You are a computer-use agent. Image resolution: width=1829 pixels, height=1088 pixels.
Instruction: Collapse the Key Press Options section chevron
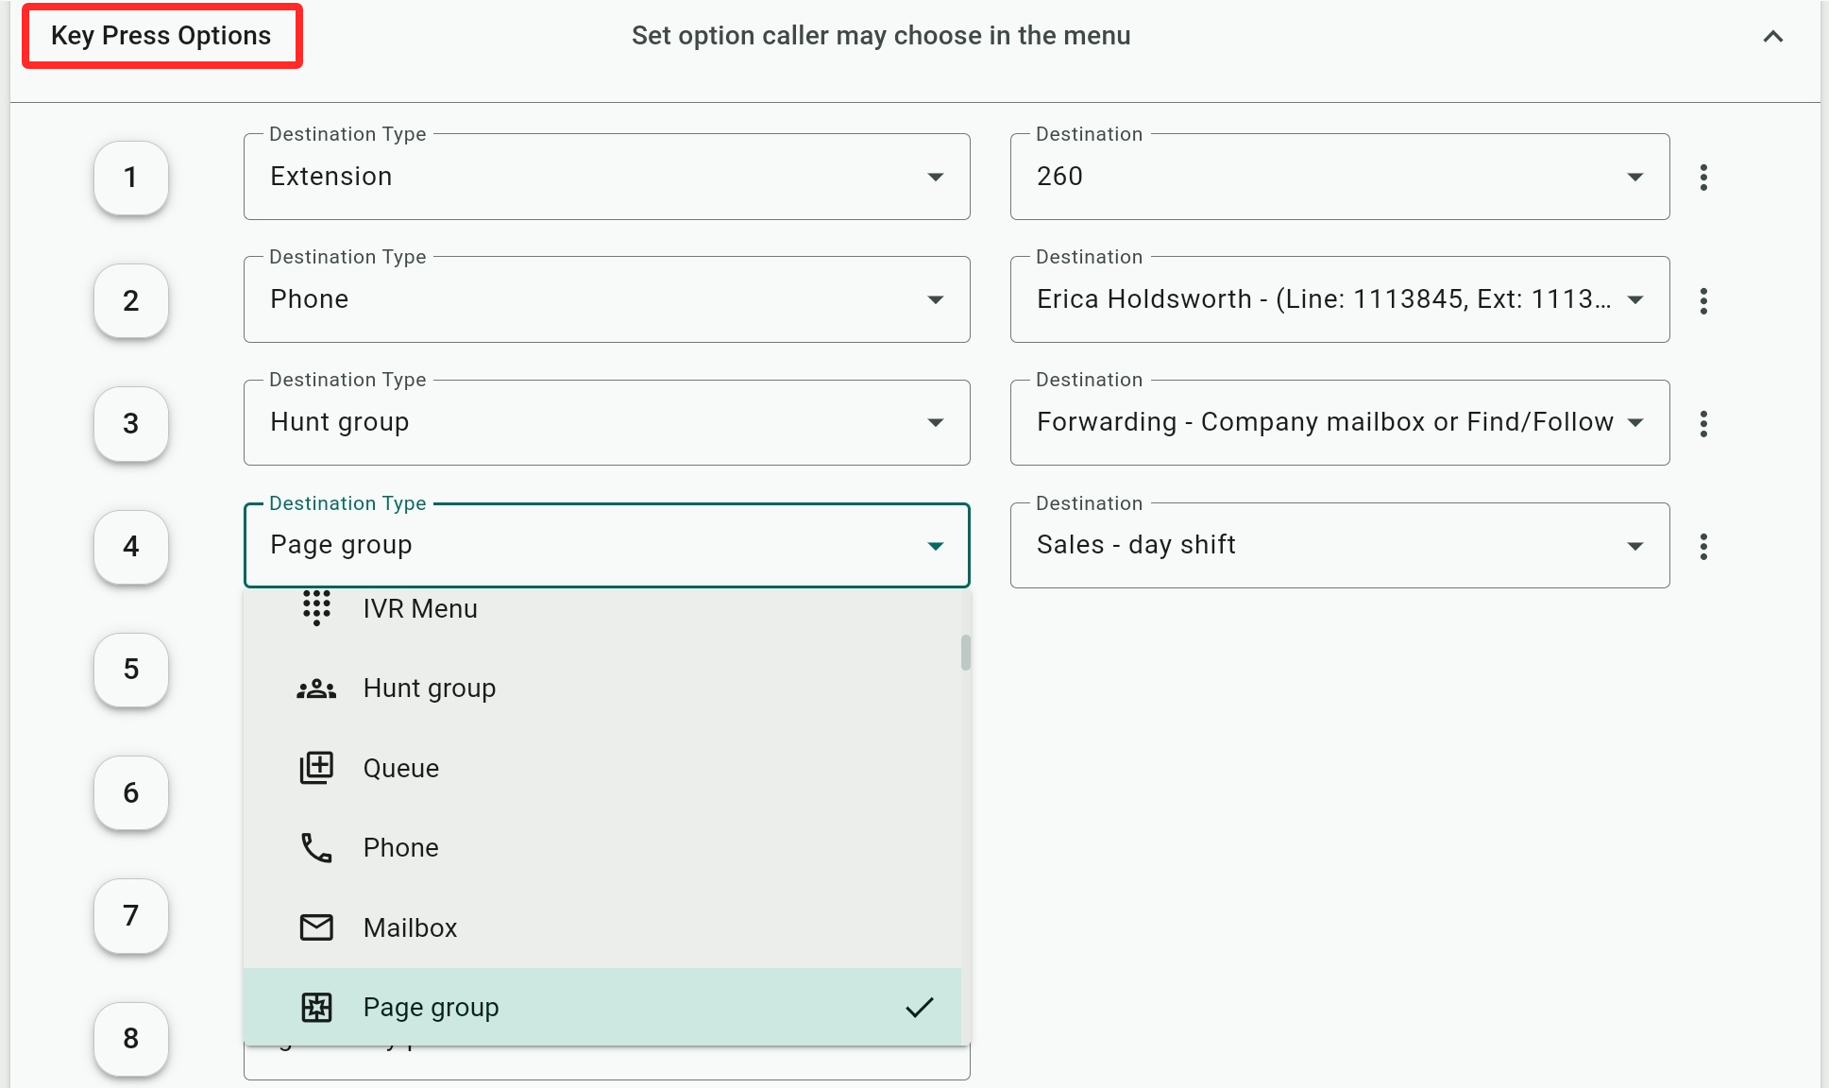tap(1772, 37)
